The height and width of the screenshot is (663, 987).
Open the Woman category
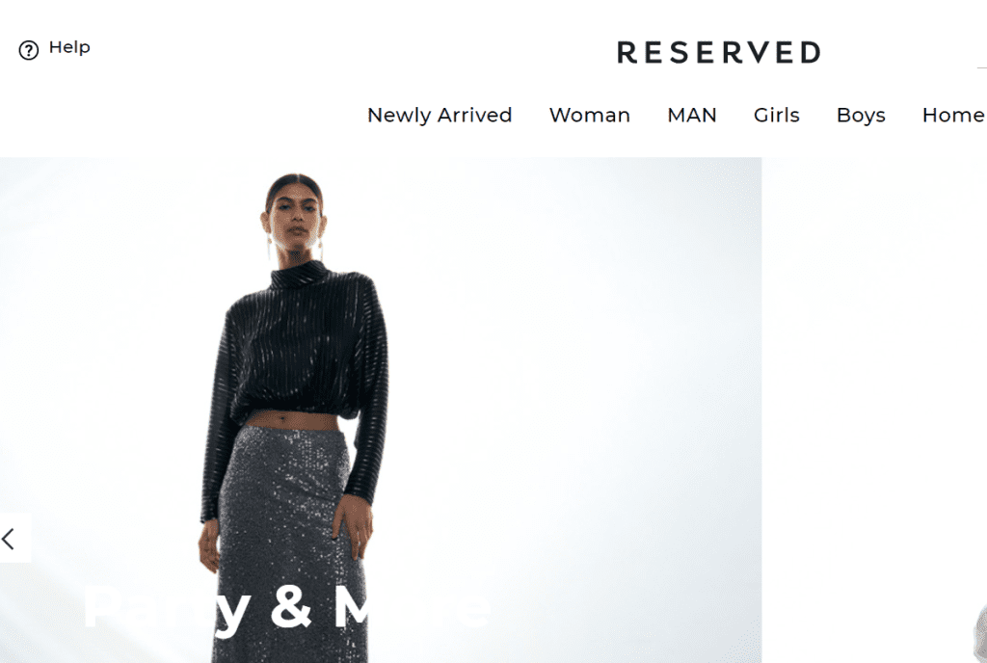point(589,115)
